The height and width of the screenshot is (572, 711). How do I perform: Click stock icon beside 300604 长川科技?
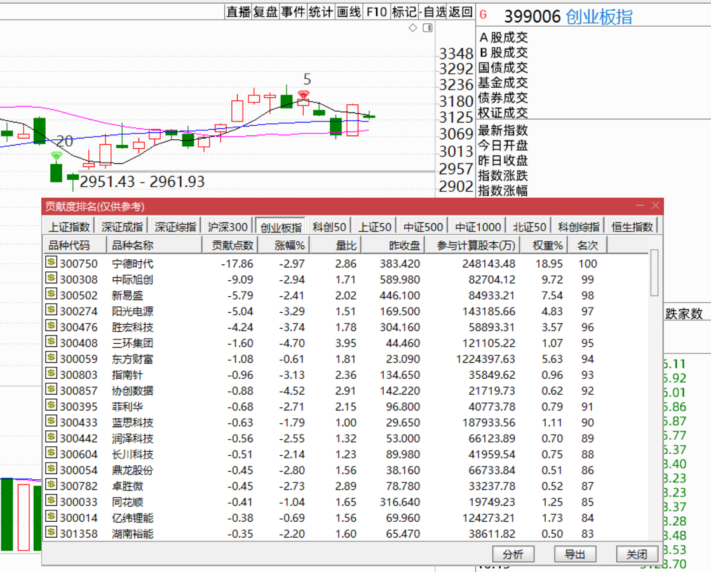click(x=51, y=453)
